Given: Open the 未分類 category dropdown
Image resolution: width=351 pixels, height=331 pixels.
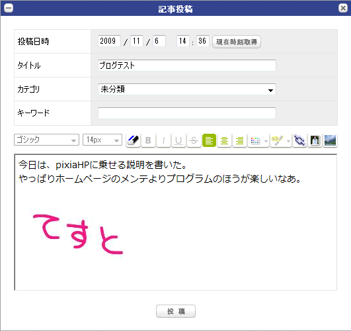Looking at the screenshot, I should tap(187, 89).
